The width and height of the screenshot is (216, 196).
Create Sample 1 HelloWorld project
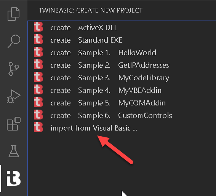(x=122, y=53)
